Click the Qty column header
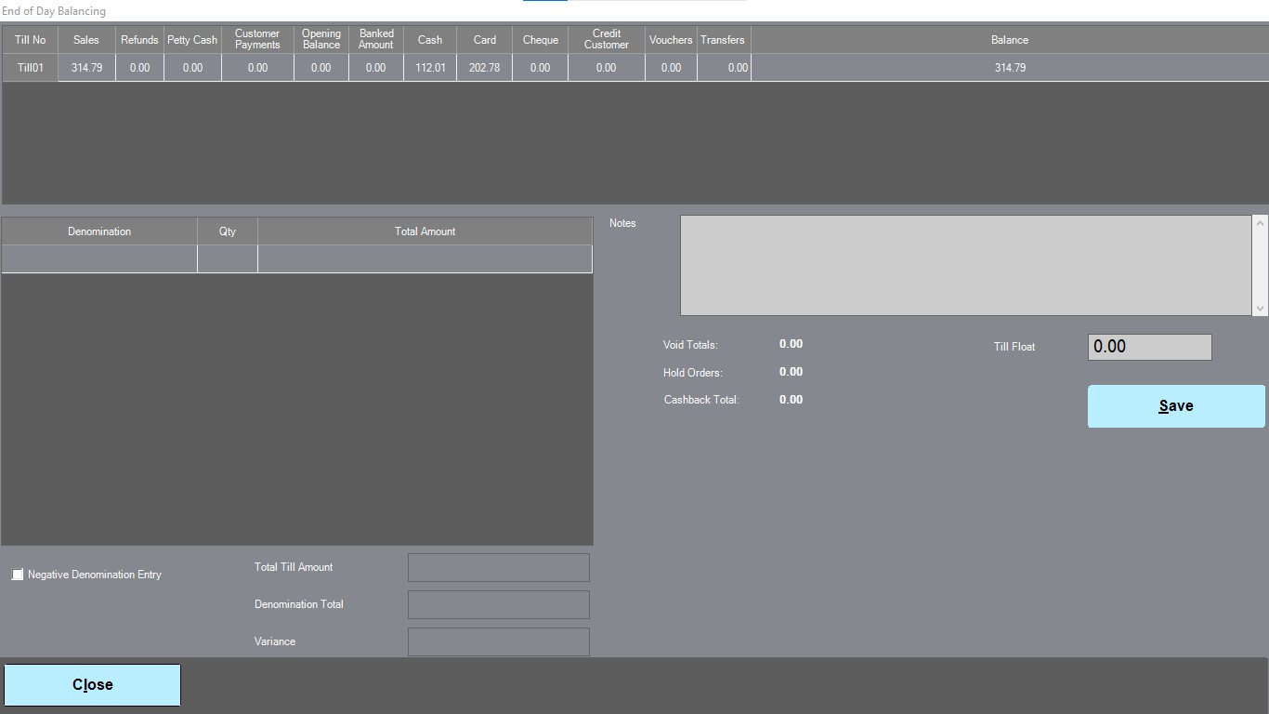Viewport: 1269px width, 714px height. click(228, 231)
